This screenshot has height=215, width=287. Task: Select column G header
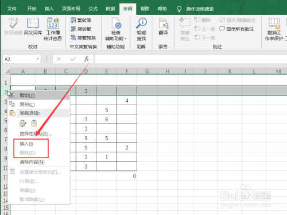[147, 71]
